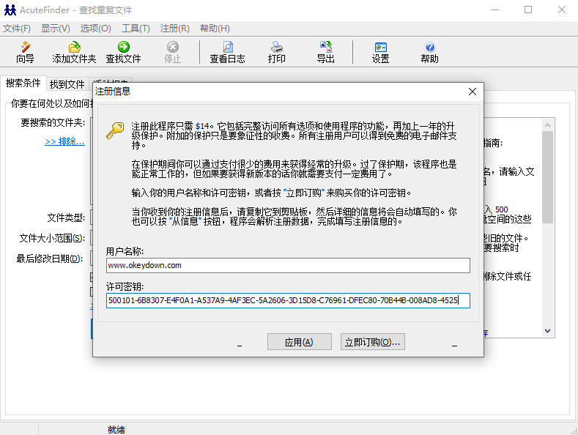Image resolution: width=578 pixels, height=435 pixels.
Task: Open the 工具(T) menu
Action: 136,28
